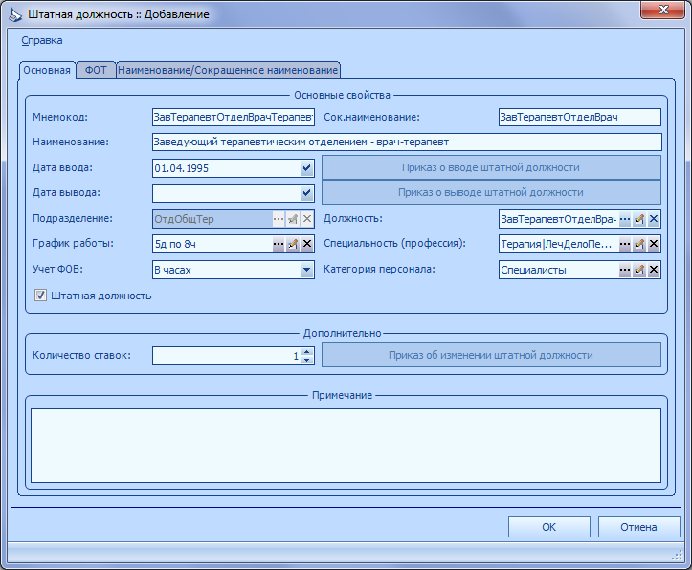Viewport: 692px width, 570px height.
Task: Open Наименование/Сокращенное наименование tab
Action: point(228,70)
